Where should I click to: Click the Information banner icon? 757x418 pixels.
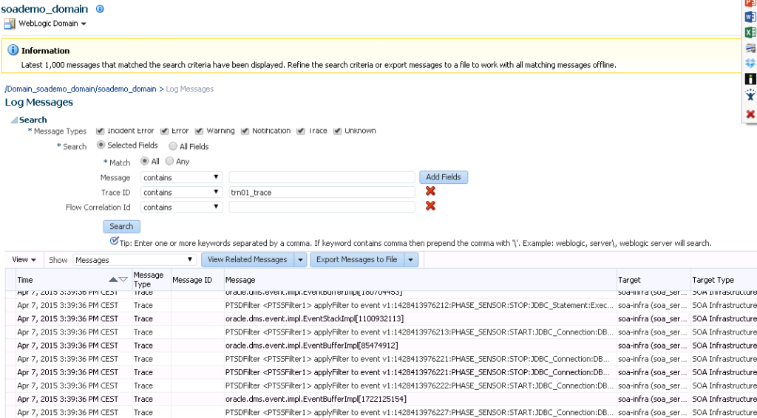tap(13, 50)
